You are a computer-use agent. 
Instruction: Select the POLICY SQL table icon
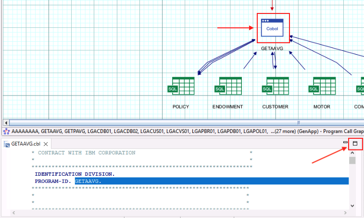click(181, 86)
